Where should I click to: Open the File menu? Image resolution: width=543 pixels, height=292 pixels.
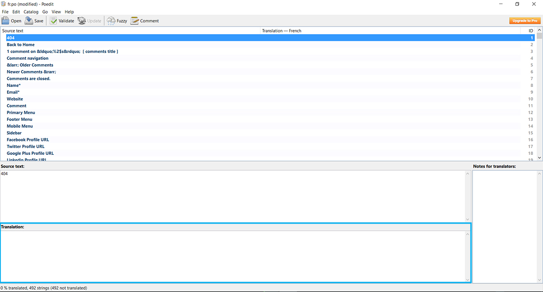[5, 12]
